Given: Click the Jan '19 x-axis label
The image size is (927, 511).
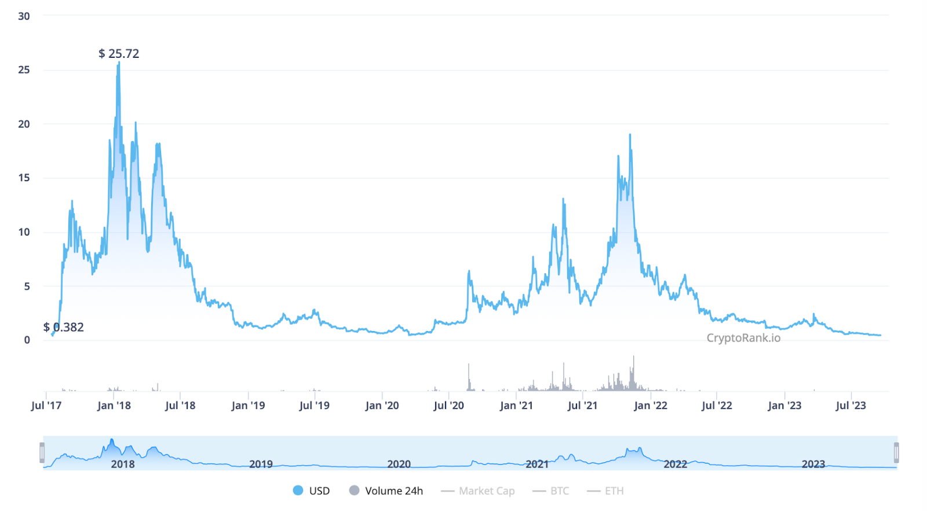Looking at the screenshot, I should tap(248, 406).
